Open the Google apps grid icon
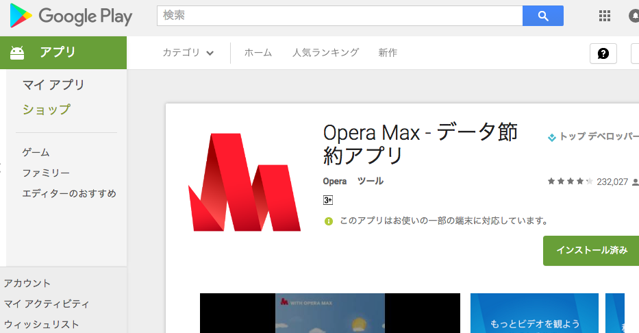The image size is (639, 333). pos(605,16)
